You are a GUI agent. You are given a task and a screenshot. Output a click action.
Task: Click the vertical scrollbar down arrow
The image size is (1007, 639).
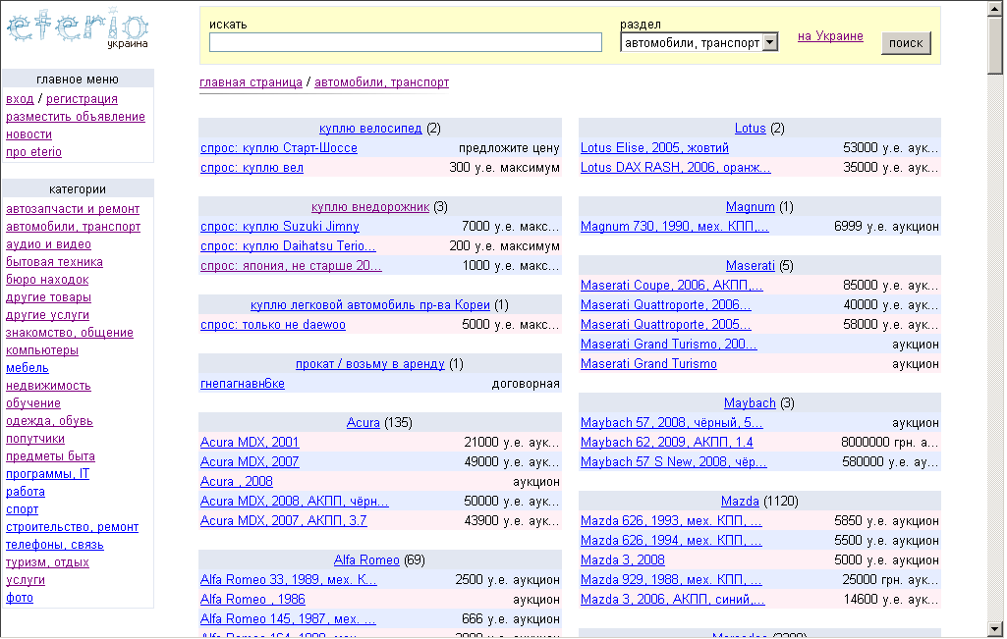point(995,629)
